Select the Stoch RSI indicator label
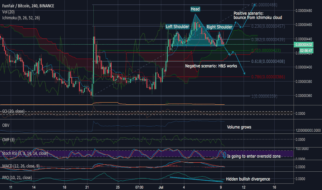The height and width of the screenshot is (190, 322). [x=25, y=153]
